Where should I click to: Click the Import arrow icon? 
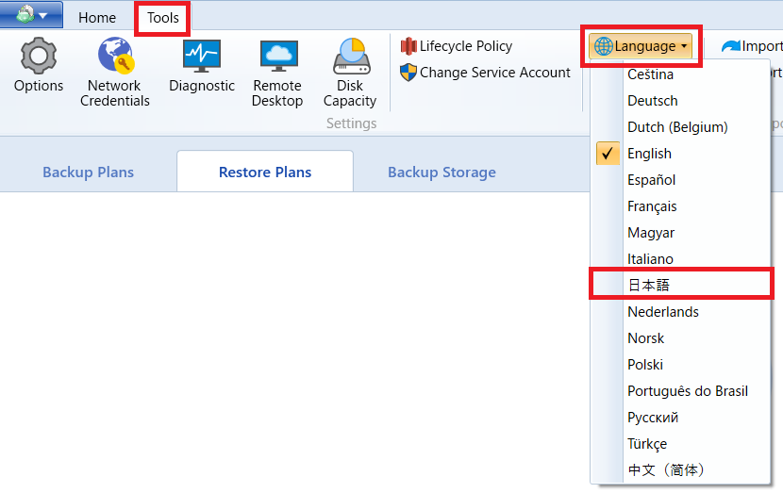tap(731, 46)
